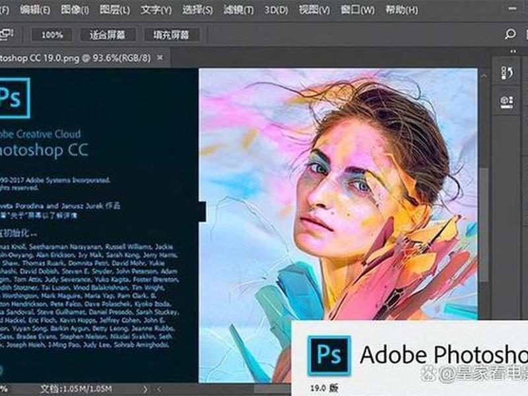Click the horizontal scroll left arrow
The width and height of the screenshot is (528, 396).
click(160, 389)
